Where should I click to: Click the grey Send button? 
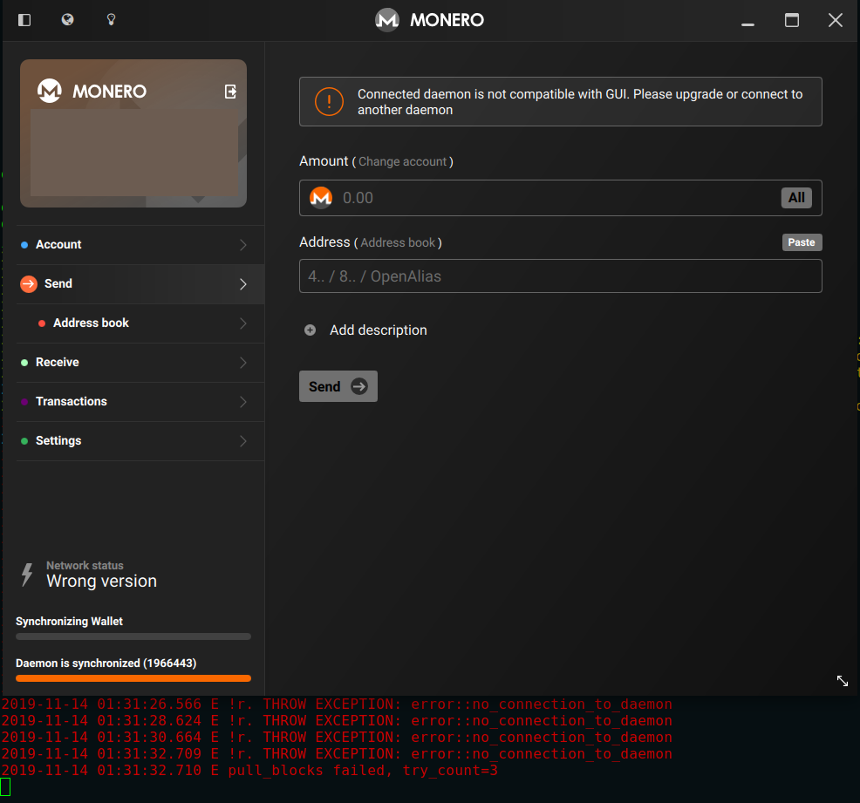tap(338, 386)
